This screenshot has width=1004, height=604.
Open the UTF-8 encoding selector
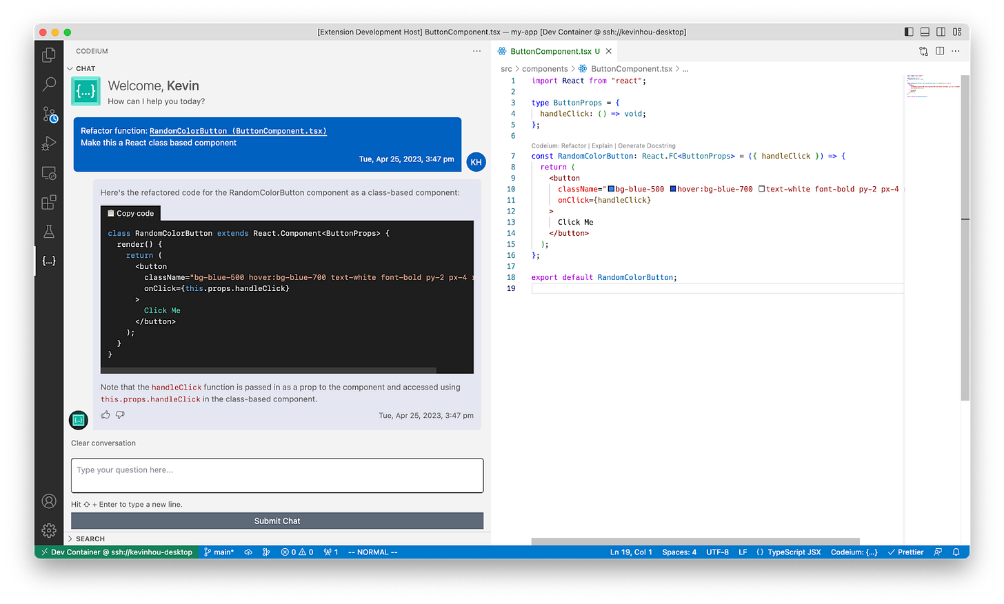[x=717, y=552]
